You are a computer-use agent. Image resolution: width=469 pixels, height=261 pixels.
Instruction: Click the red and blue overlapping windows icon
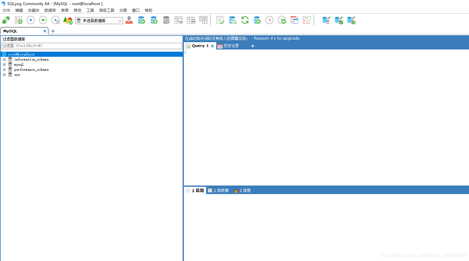[x=294, y=20]
